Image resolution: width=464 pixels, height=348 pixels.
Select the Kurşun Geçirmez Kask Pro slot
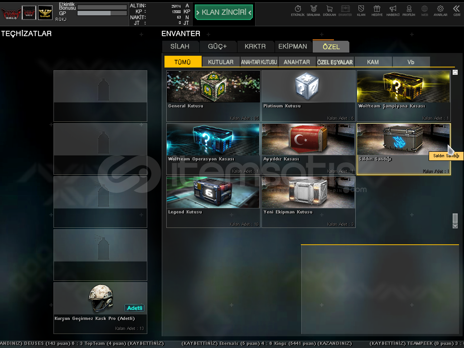click(x=100, y=308)
